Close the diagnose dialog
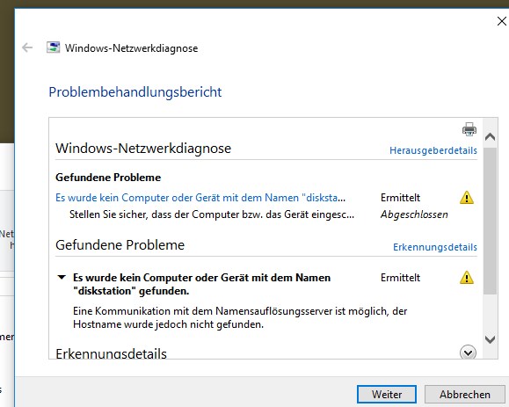The image size is (509, 407). click(502, 21)
